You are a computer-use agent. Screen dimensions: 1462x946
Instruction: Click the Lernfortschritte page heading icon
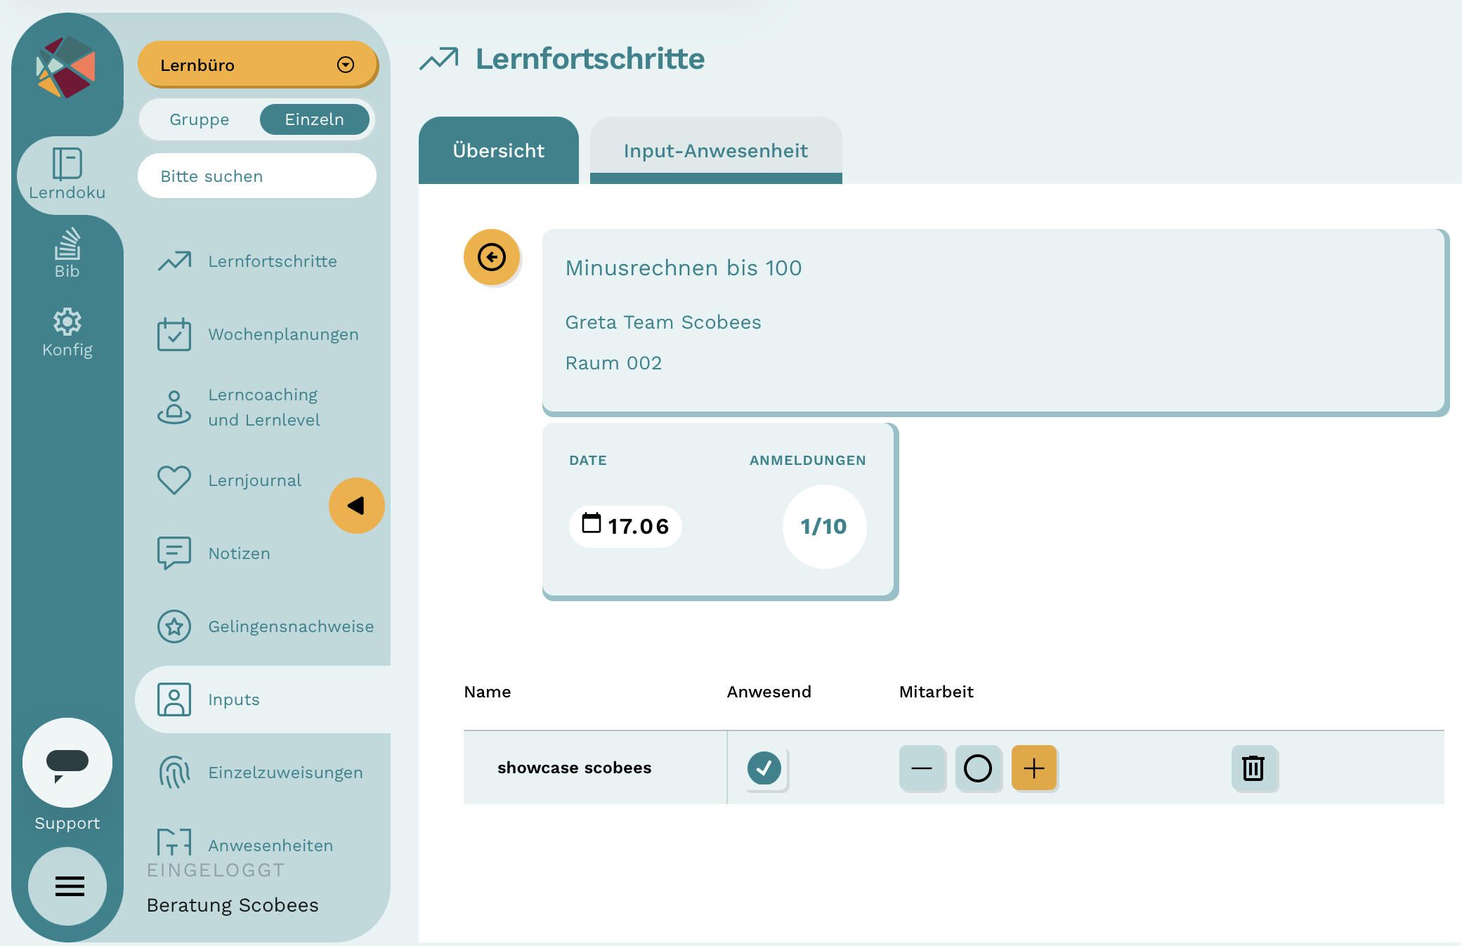point(439,59)
